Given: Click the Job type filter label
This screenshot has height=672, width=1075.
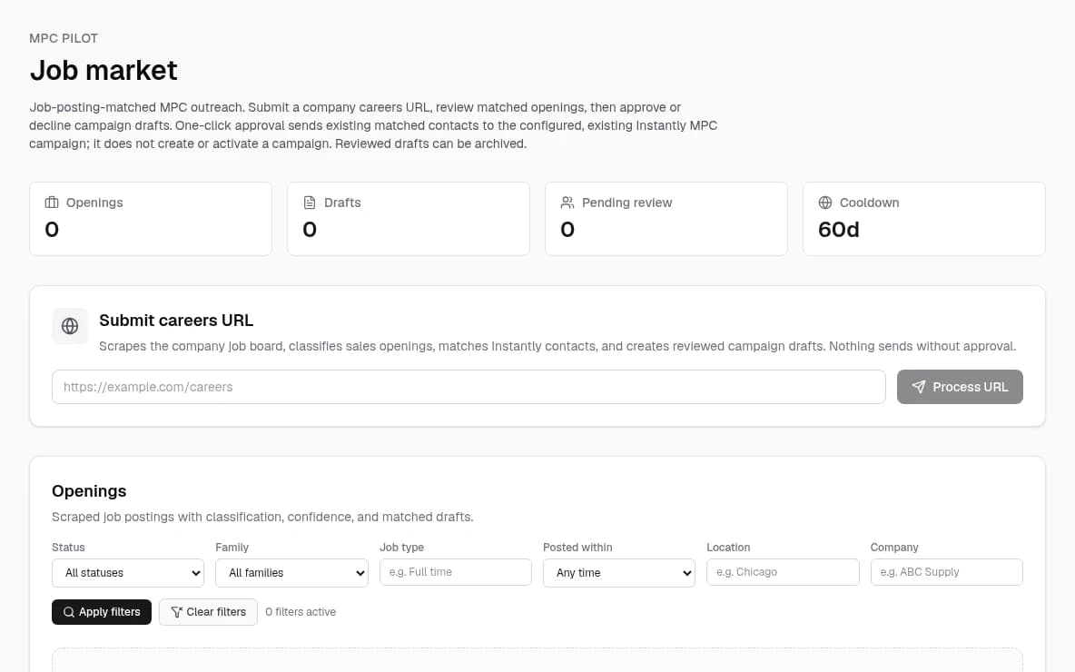Looking at the screenshot, I should pyautogui.click(x=401, y=548).
